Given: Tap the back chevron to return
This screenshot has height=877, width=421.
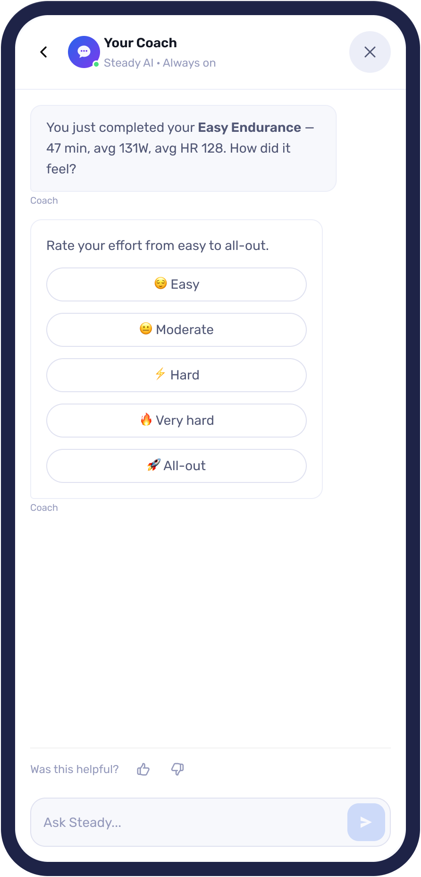Looking at the screenshot, I should pyautogui.click(x=43, y=52).
